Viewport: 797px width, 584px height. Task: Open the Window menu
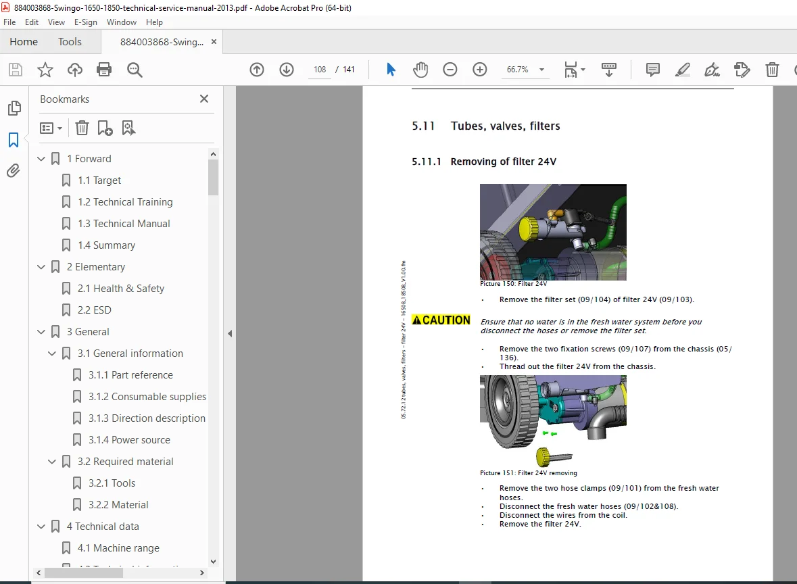(x=122, y=22)
